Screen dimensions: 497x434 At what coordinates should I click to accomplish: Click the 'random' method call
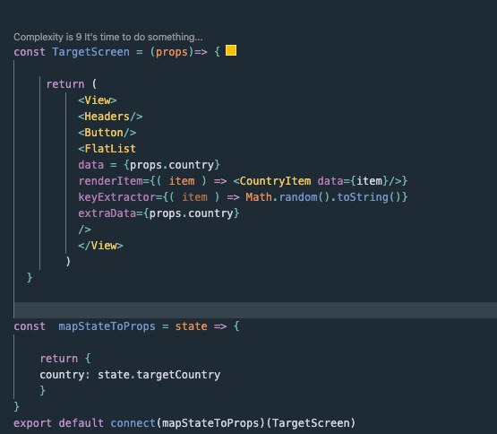(298, 197)
